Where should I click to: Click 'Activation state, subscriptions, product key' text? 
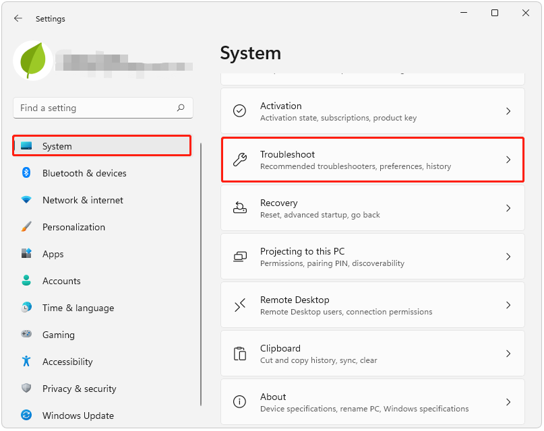click(x=338, y=118)
